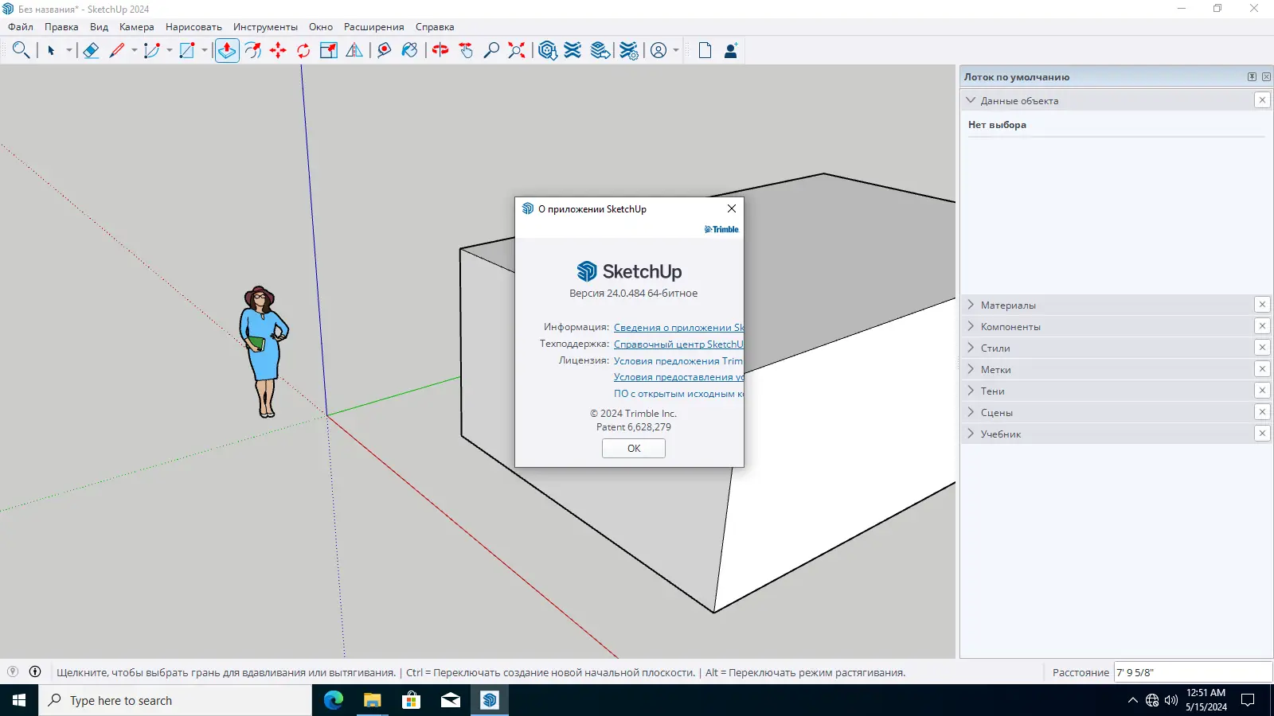Open the account icon dropdown arrow
The width and height of the screenshot is (1274, 716).
click(x=676, y=50)
